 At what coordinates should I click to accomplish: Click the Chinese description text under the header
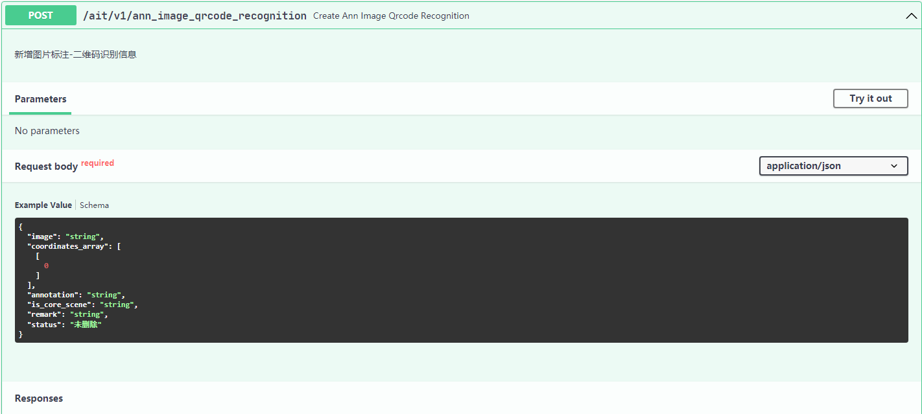coord(75,54)
